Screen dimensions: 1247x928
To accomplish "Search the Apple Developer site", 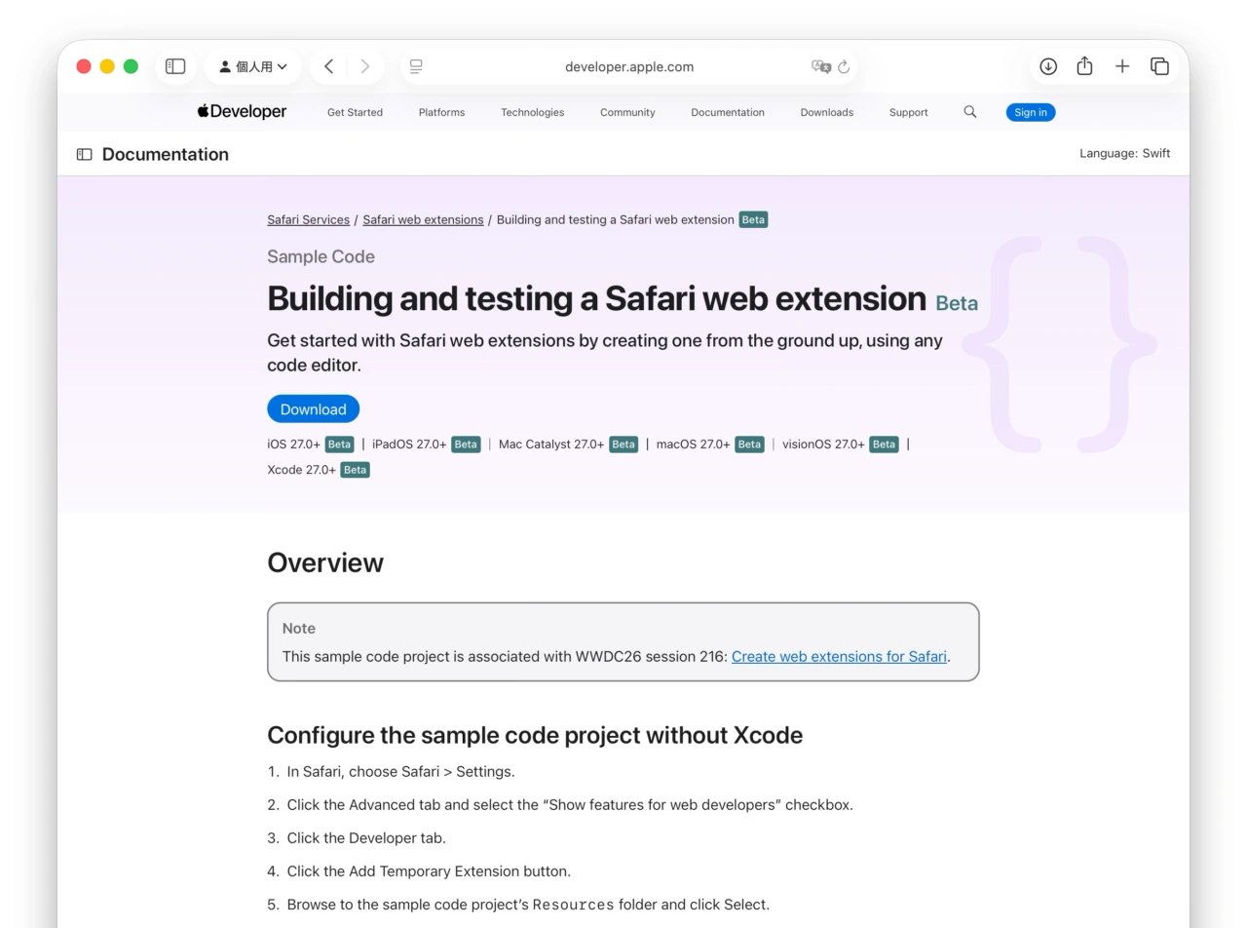I will coord(970,112).
